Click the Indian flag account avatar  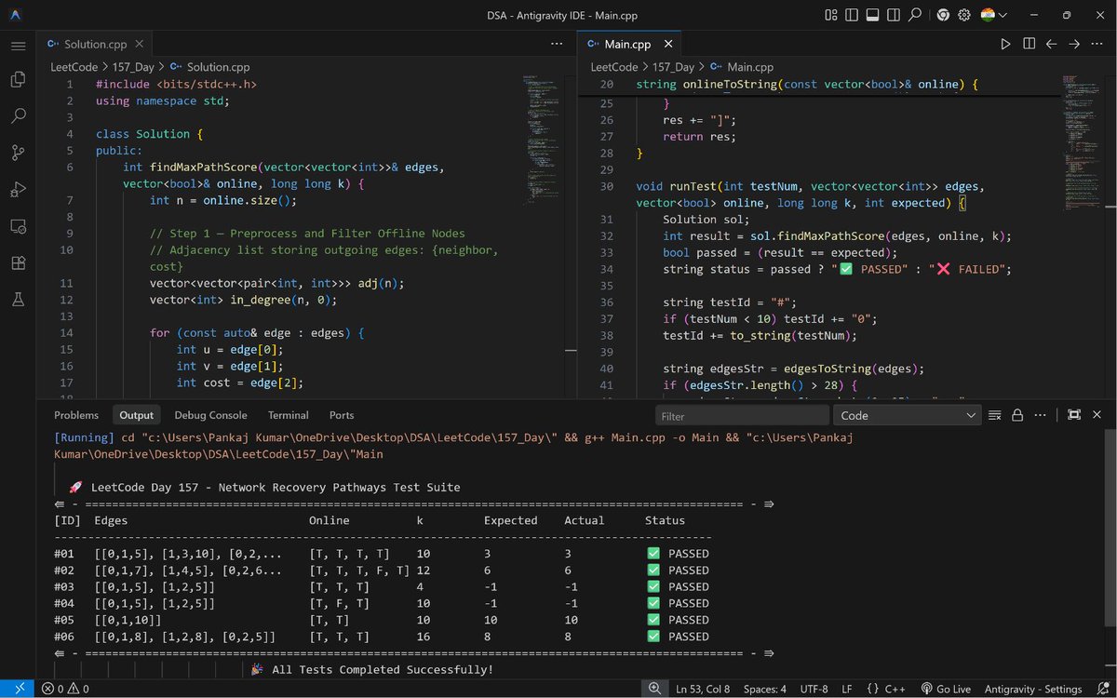pos(988,15)
